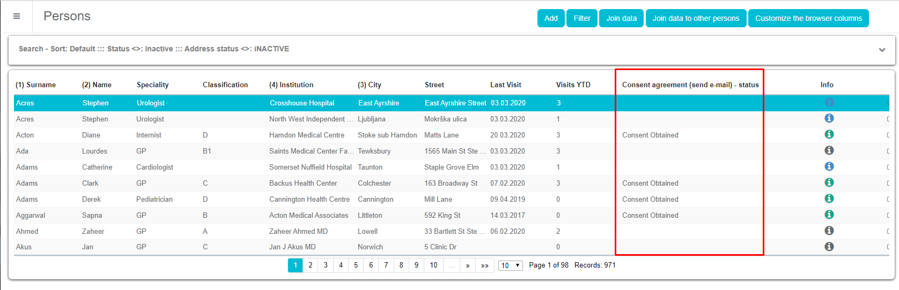The width and height of the screenshot is (899, 290).
Task: Open the hamburger navigation menu
Action: click(x=17, y=16)
